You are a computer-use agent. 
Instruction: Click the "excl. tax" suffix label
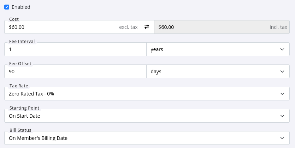pyautogui.click(x=128, y=27)
